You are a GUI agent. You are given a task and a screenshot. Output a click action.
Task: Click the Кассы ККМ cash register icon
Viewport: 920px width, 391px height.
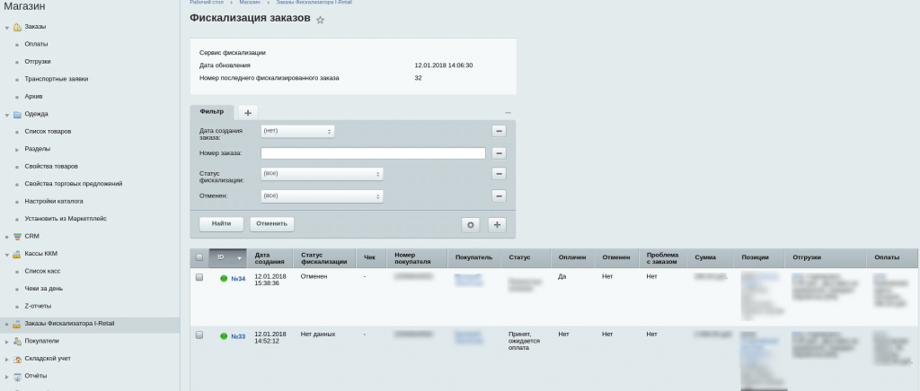coord(17,254)
